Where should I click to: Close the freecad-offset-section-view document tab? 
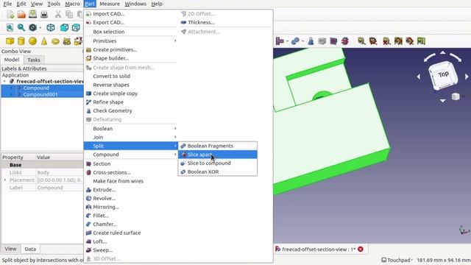coord(361,249)
